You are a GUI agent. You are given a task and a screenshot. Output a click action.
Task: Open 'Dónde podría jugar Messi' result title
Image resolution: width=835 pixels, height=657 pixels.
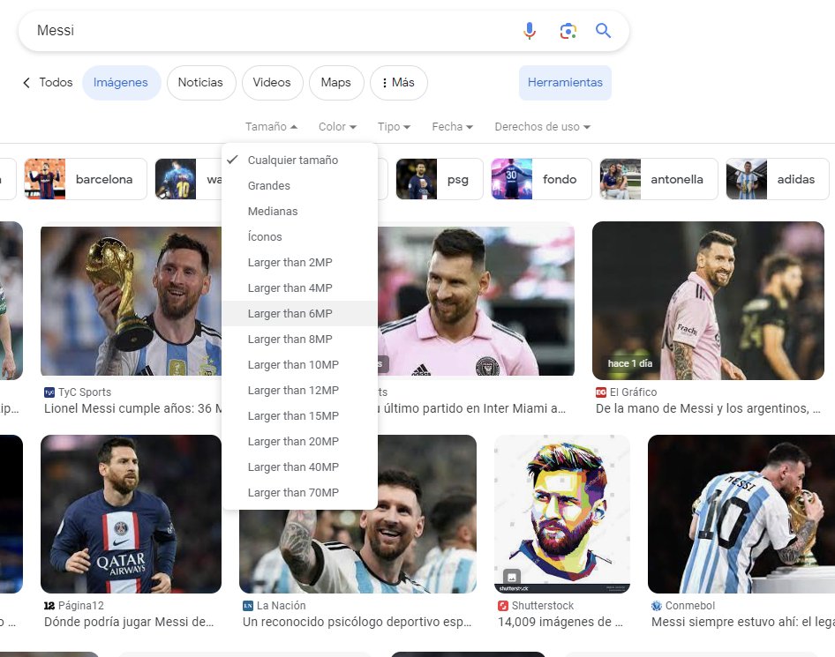click(x=129, y=622)
